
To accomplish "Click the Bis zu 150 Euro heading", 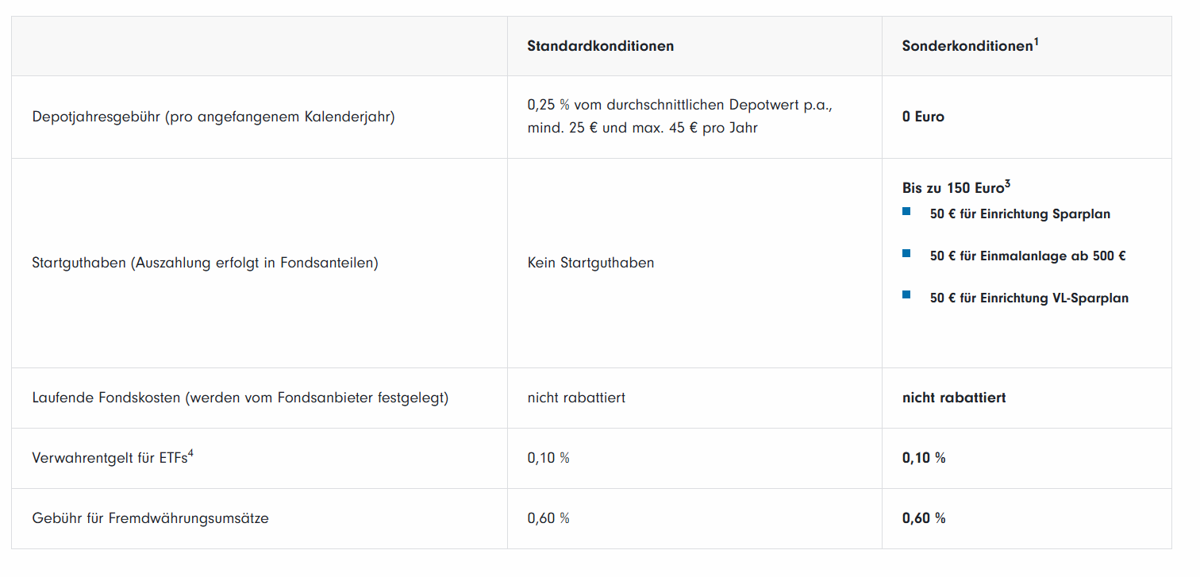I will pyautogui.click(x=952, y=189).
